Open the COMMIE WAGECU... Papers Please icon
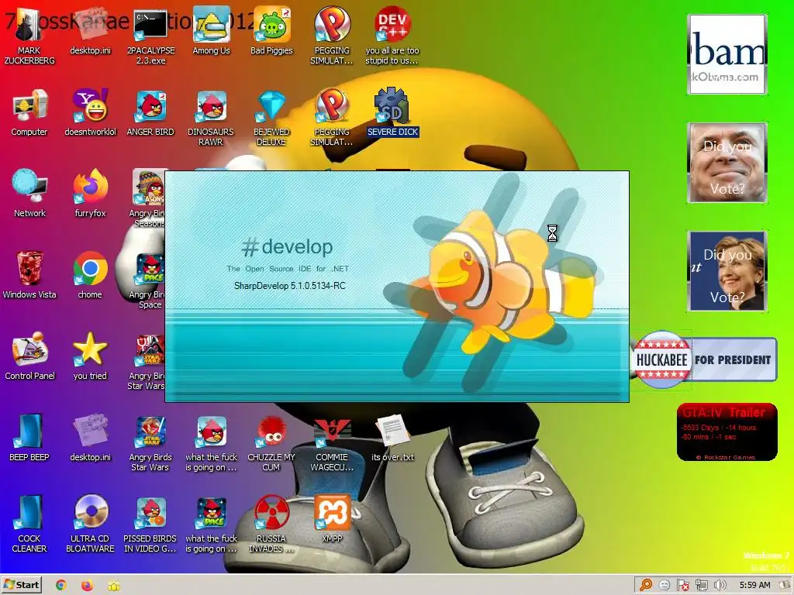Viewport: 794px width, 595px height. click(x=332, y=443)
